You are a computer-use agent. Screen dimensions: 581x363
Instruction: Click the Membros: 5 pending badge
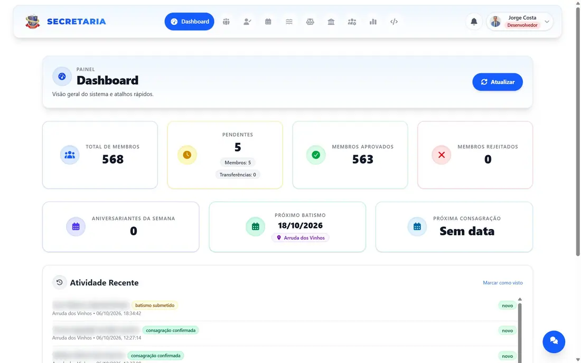238,163
